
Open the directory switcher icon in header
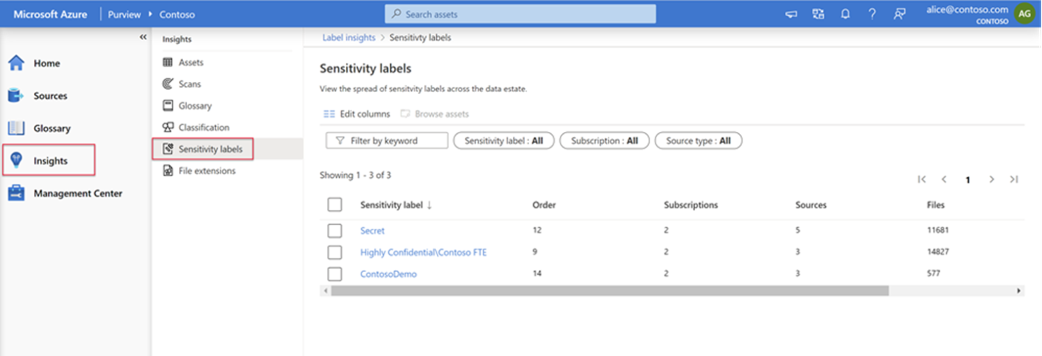pyautogui.click(x=818, y=14)
